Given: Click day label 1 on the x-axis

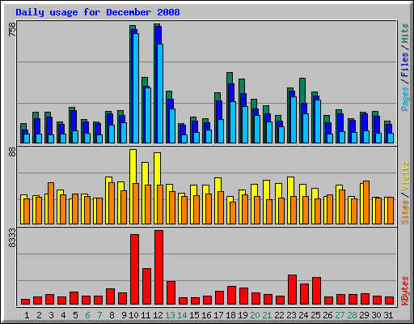Looking at the screenshot, I should tap(27, 315).
